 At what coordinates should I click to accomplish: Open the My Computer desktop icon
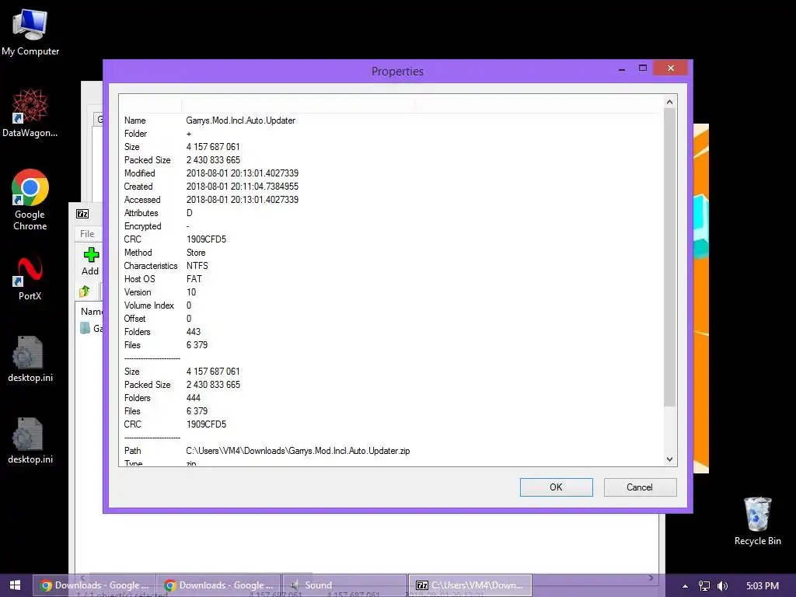[x=30, y=33]
